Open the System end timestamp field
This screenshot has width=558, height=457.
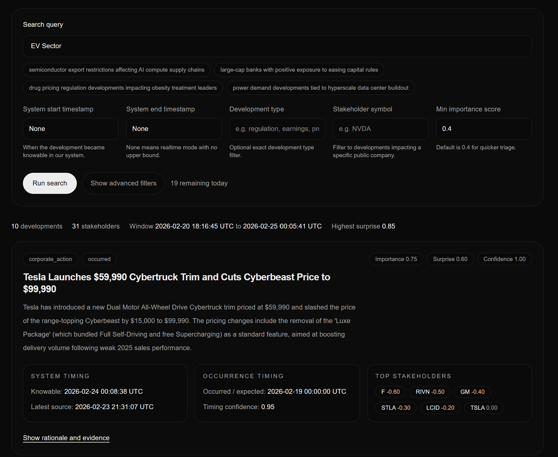[174, 129]
